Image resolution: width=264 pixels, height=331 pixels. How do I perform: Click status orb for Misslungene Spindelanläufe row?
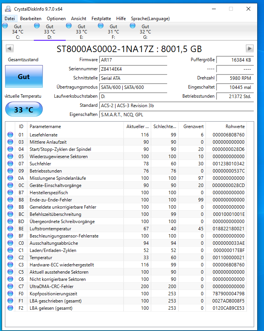pos(10,178)
